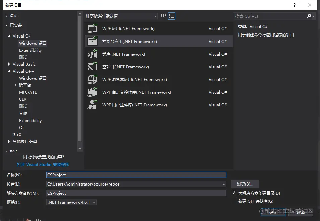
Task: Click the WPF 浏览器应用 globe icon
Action: (x=92, y=79)
